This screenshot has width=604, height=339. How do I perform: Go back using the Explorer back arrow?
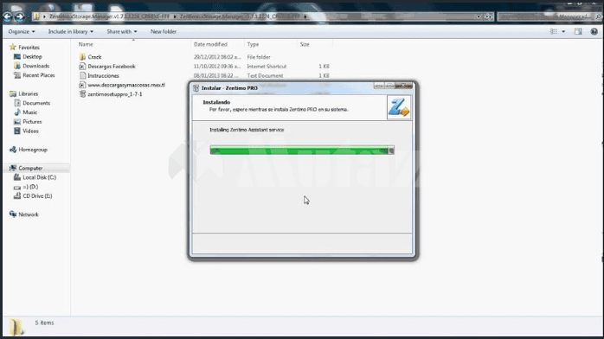coord(7,16)
